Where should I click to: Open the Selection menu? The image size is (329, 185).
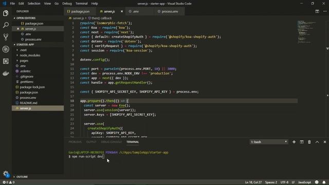[34, 4]
